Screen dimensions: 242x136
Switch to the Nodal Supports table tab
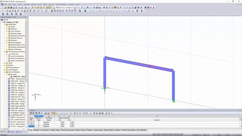point(98,130)
